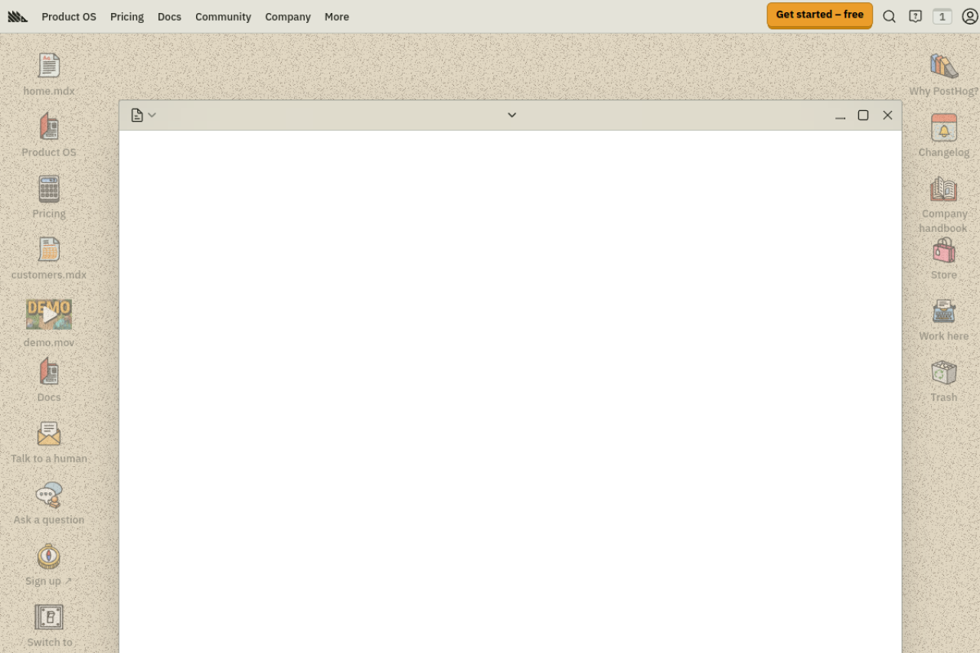Image resolution: width=980 pixels, height=653 pixels.
Task: Click the Get started – free button
Action: [819, 15]
